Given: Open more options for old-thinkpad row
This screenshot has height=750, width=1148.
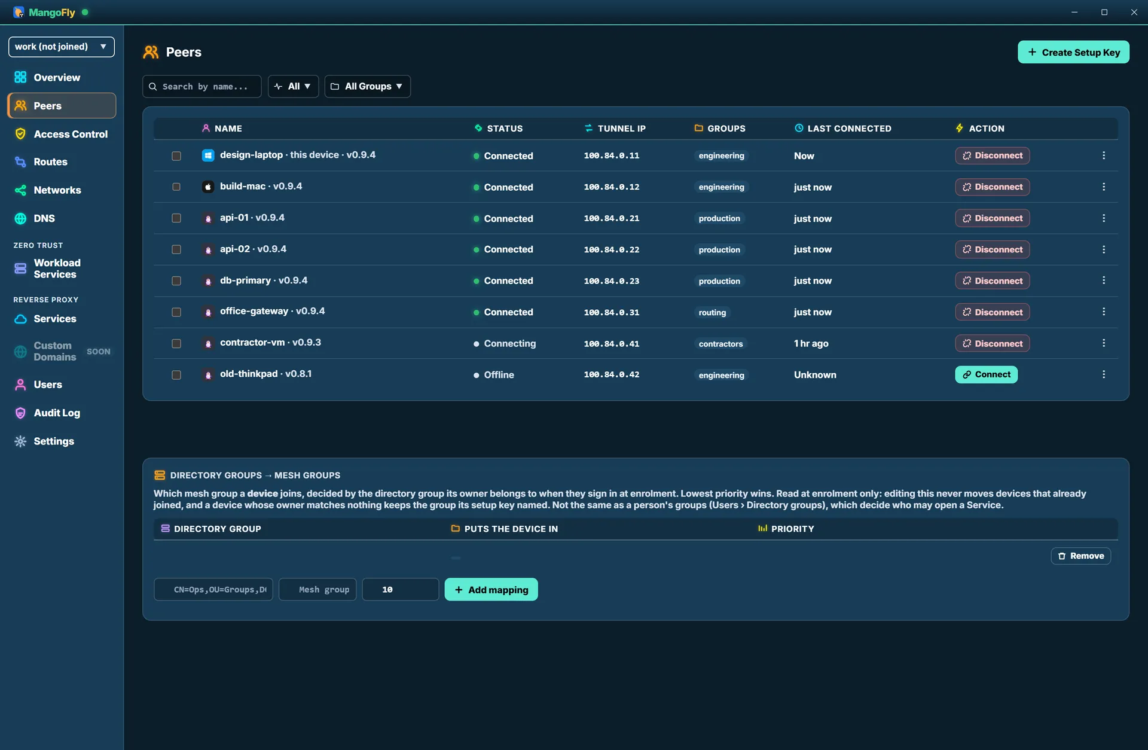Looking at the screenshot, I should 1104,374.
